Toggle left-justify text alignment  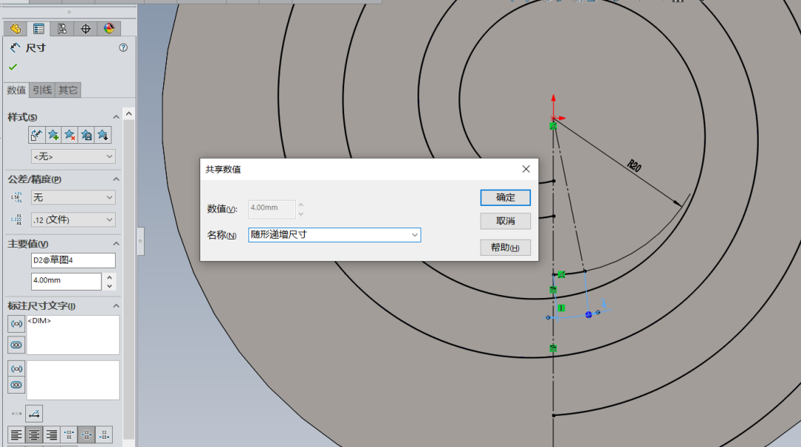coord(16,434)
